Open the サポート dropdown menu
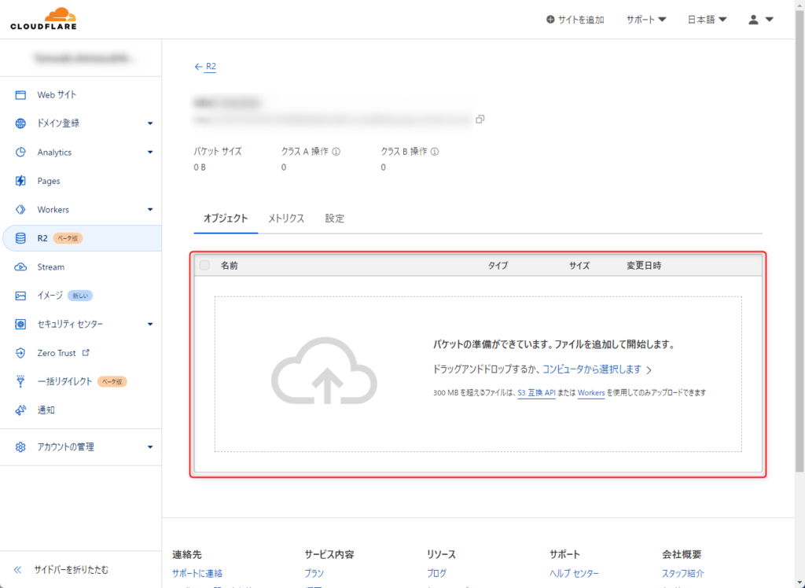805x588 pixels. (646, 20)
